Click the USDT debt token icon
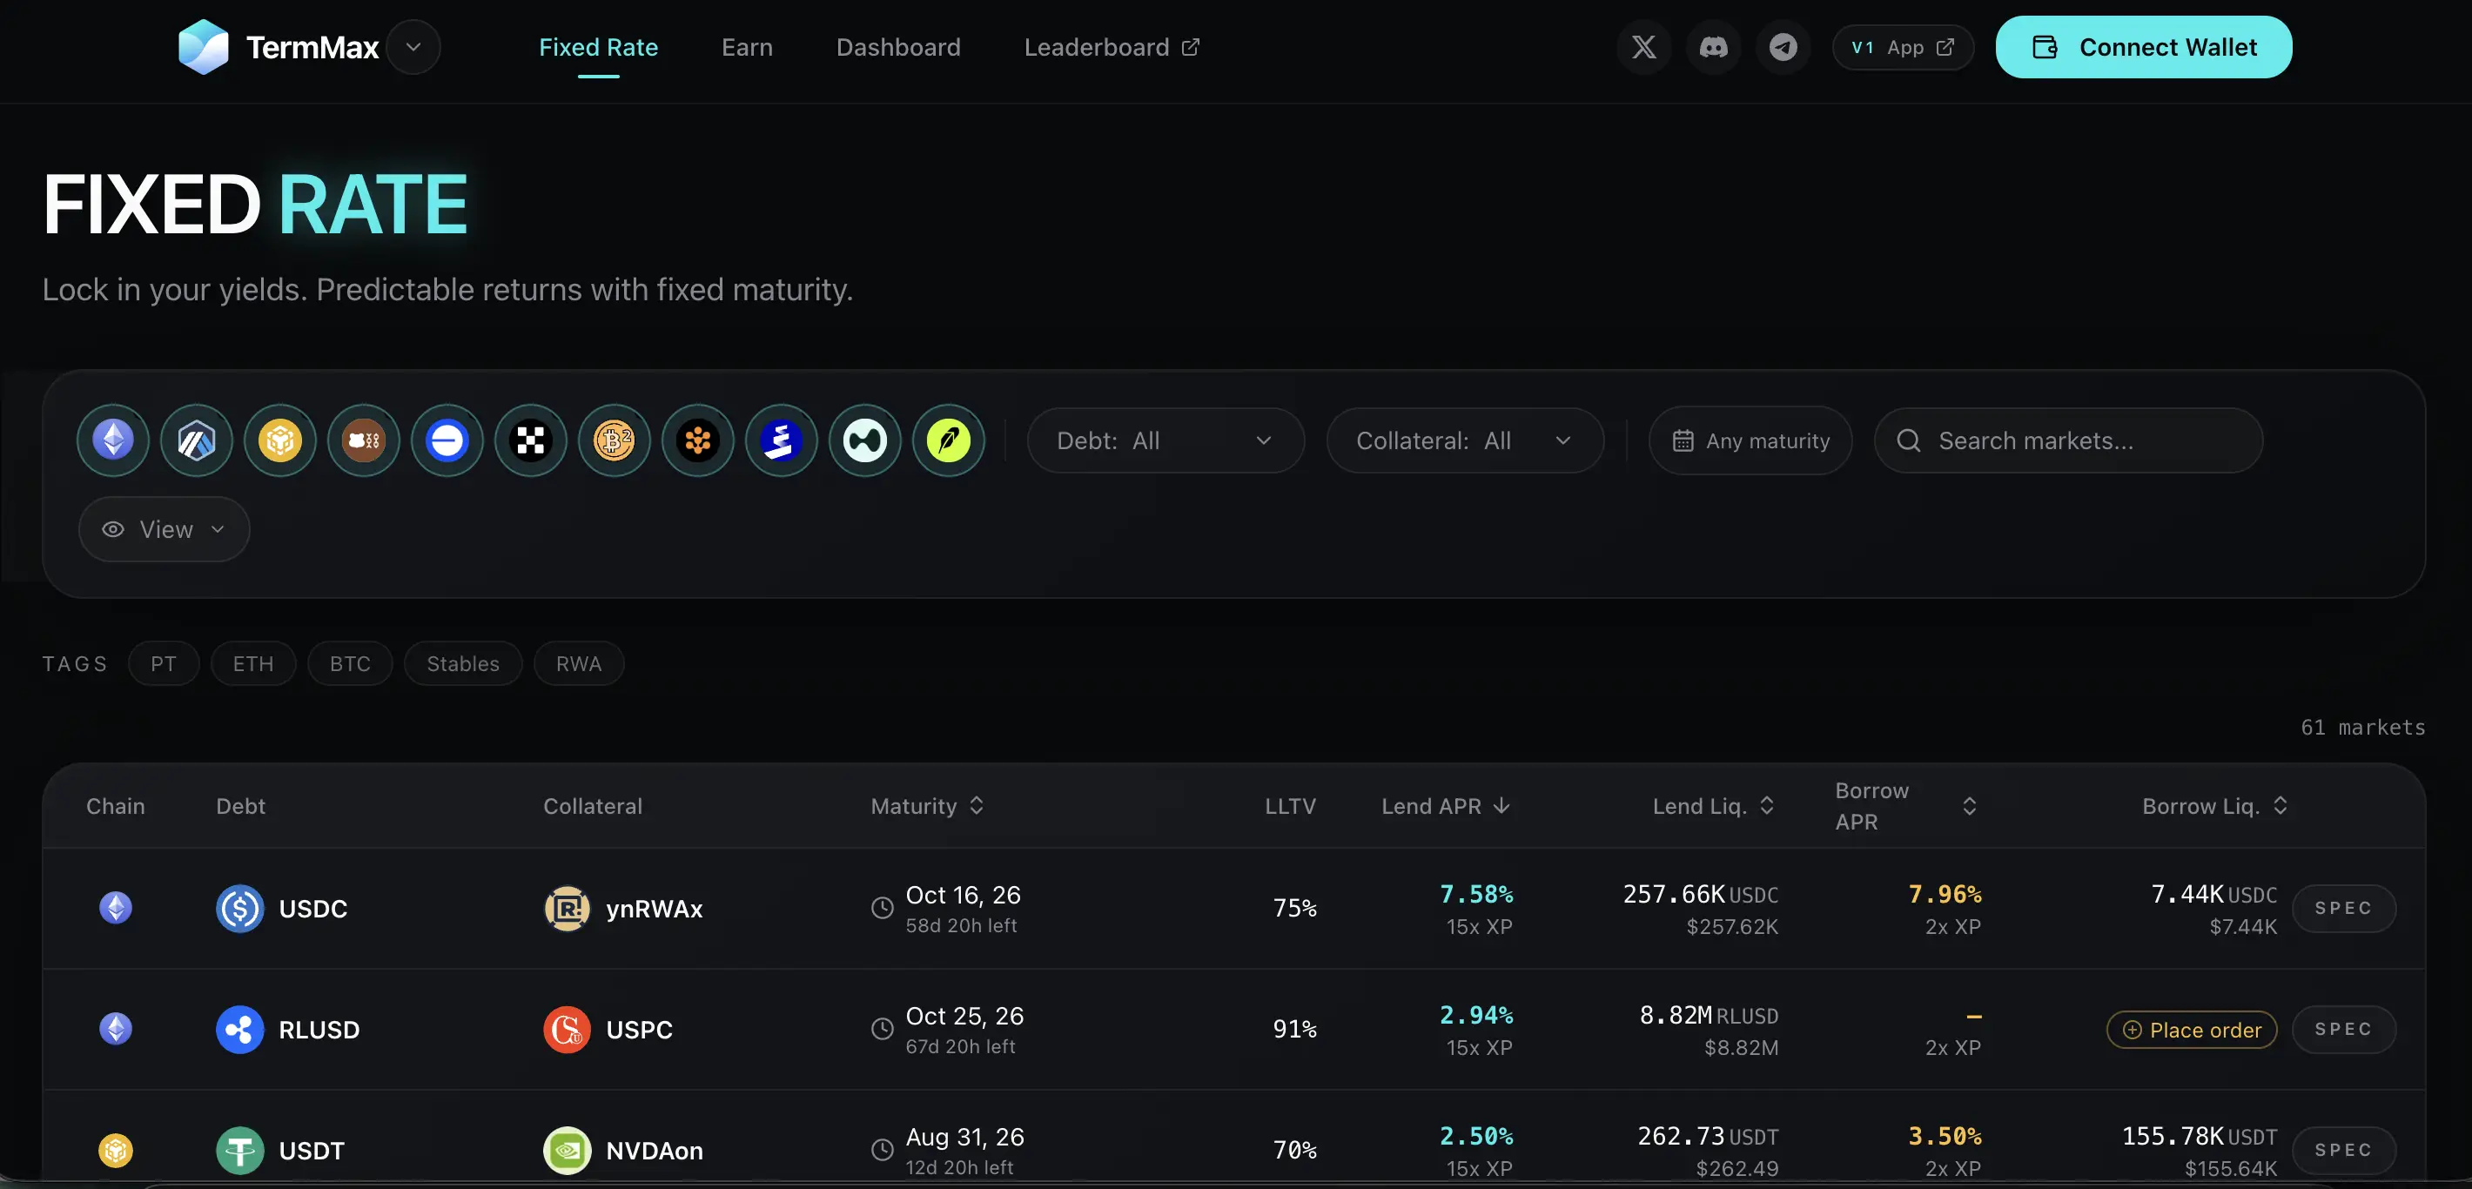This screenshot has width=2472, height=1189. pyautogui.click(x=240, y=1150)
